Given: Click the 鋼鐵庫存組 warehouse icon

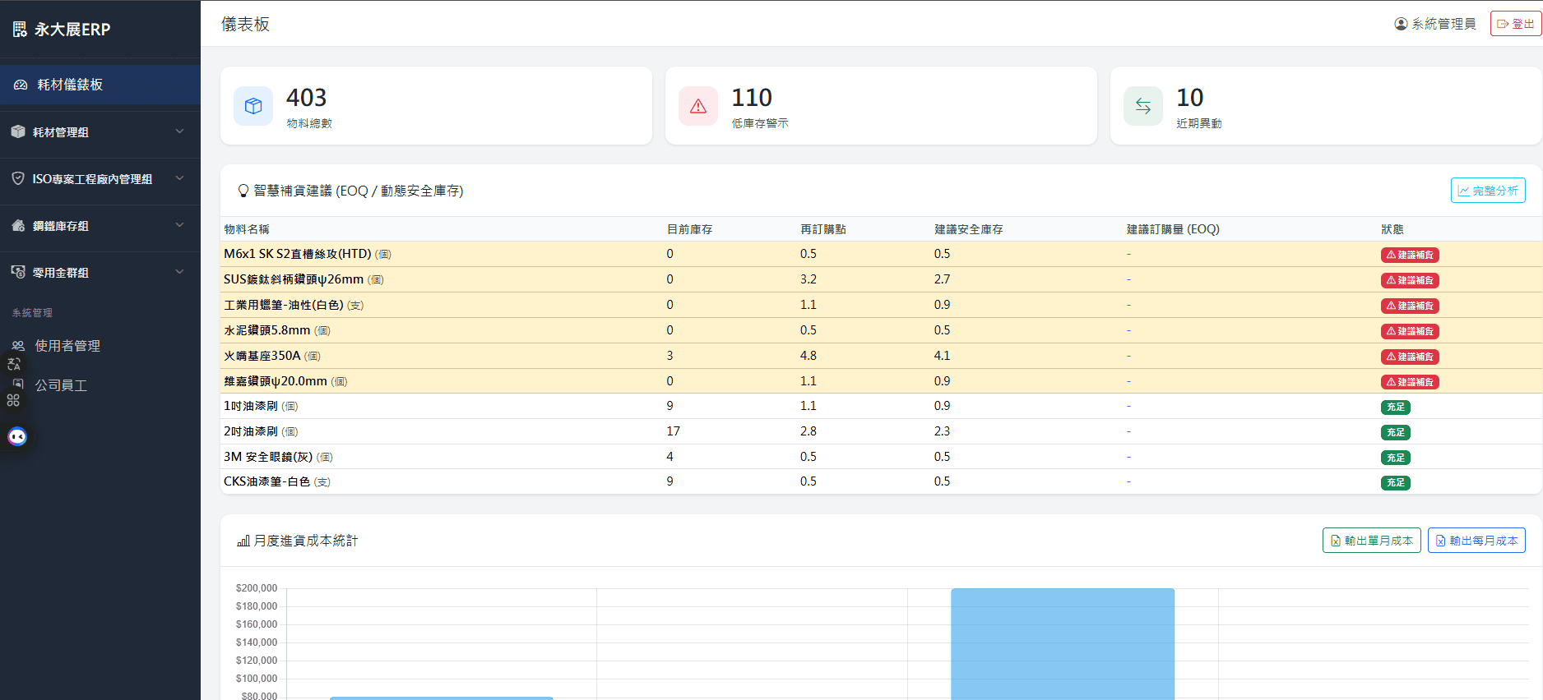Looking at the screenshot, I should pyautogui.click(x=18, y=225).
